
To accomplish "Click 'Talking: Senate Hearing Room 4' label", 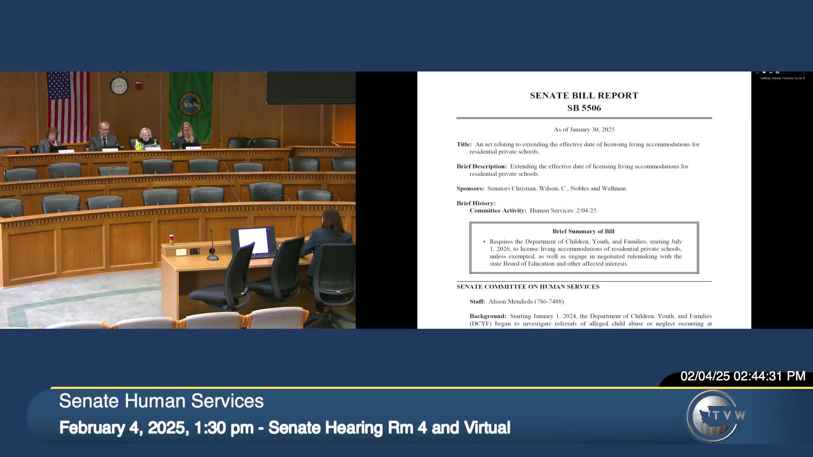I will [x=783, y=78].
